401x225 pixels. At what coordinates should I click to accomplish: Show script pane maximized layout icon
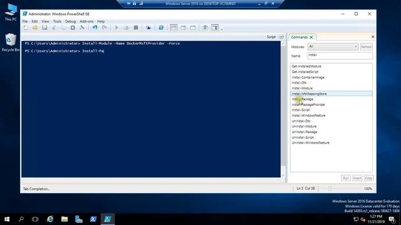click(x=193, y=27)
